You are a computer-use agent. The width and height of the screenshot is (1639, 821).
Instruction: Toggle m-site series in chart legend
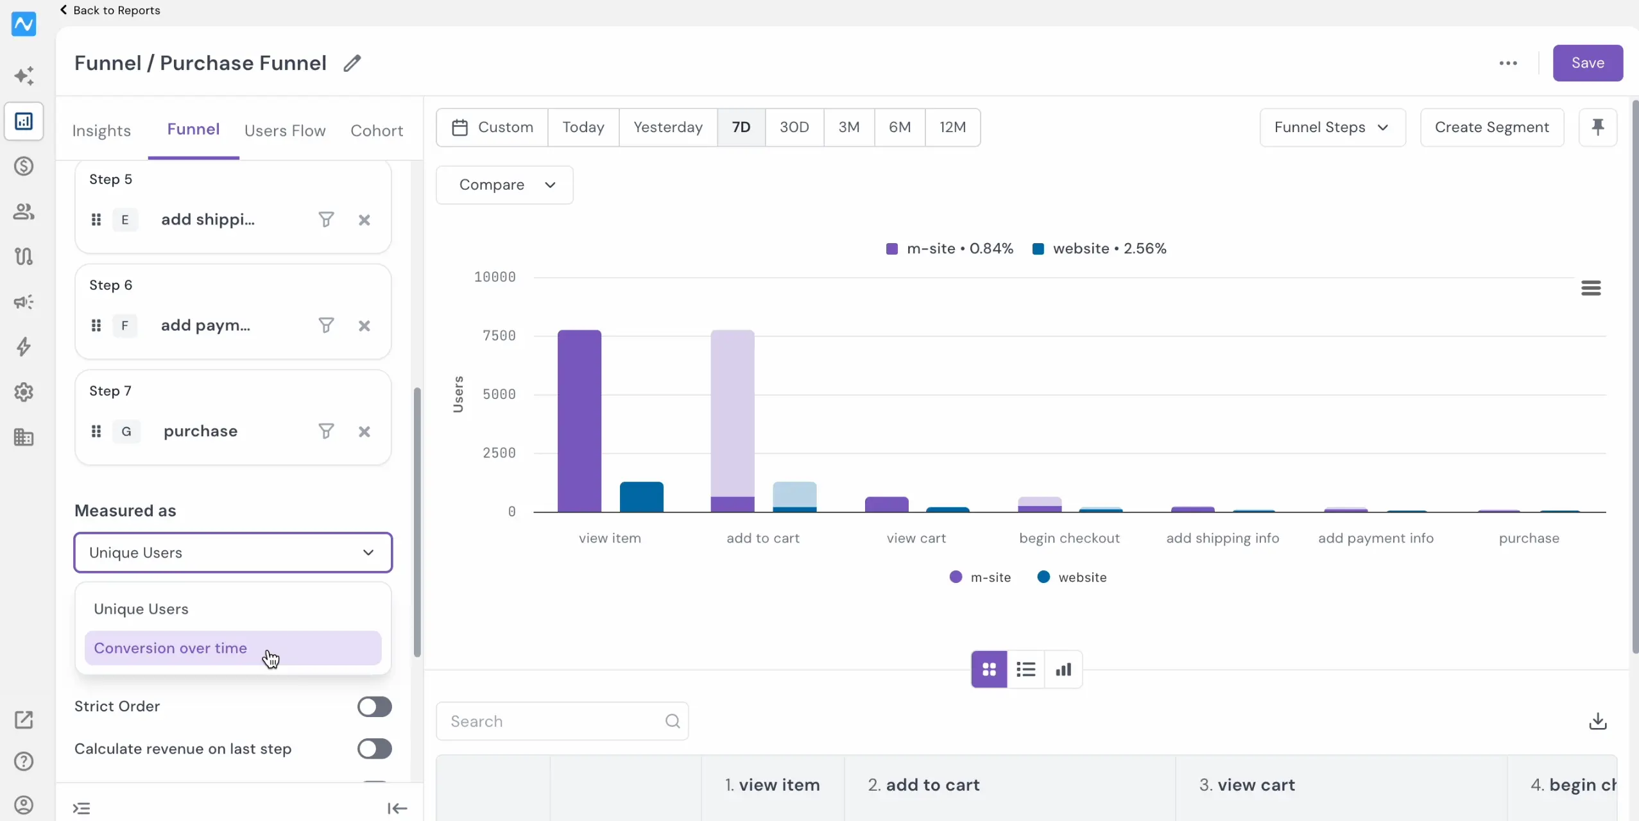(x=980, y=577)
